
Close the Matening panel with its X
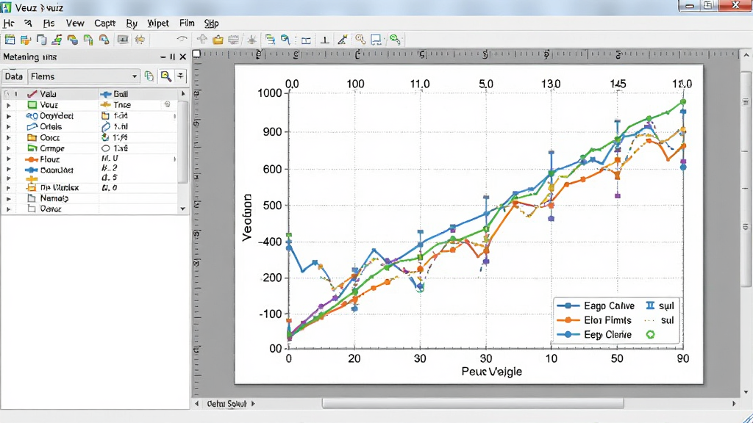183,57
